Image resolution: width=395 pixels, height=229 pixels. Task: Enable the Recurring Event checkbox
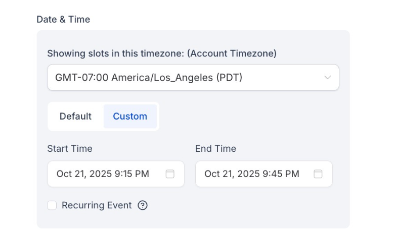click(52, 205)
